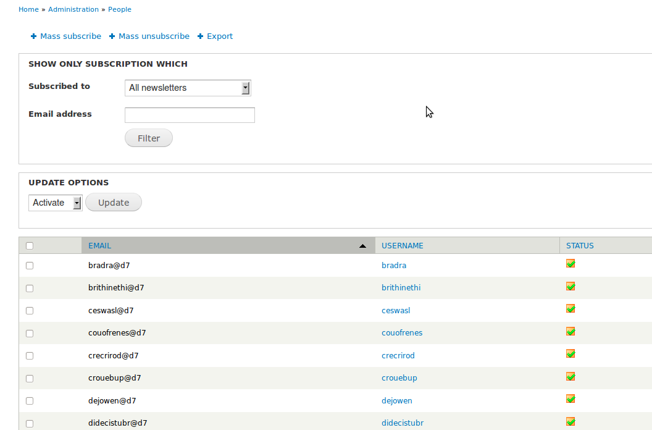This screenshot has width=652, height=430.
Task: Click the status icon in brithinethi row
Action: pos(570,287)
